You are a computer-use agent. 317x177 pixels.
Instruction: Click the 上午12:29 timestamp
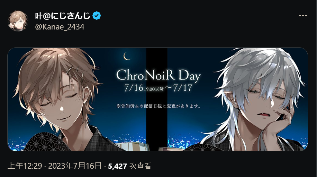coord(25,166)
